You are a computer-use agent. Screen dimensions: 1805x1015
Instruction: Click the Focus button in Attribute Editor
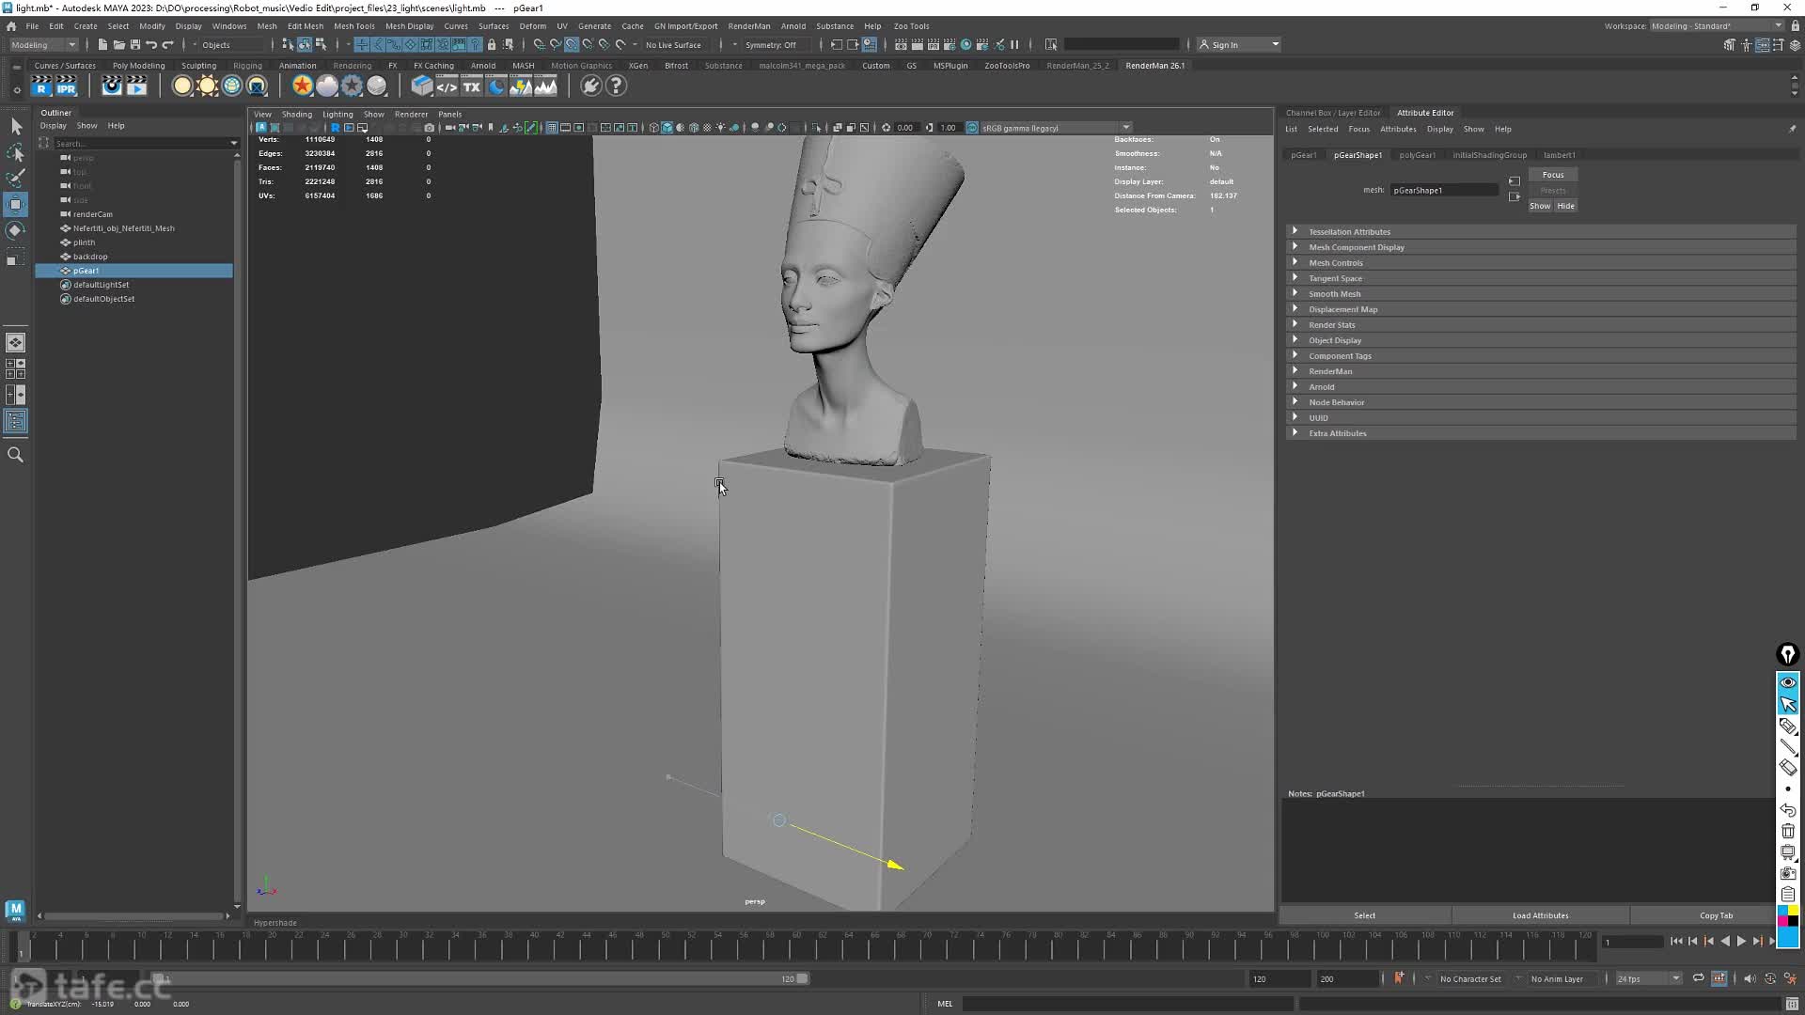pyautogui.click(x=1553, y=175)
